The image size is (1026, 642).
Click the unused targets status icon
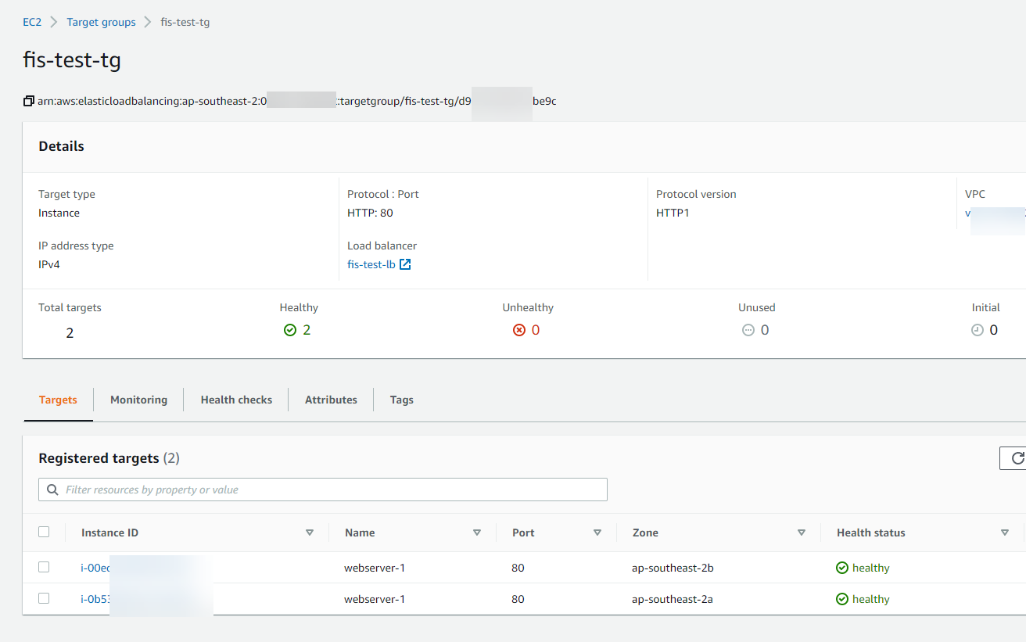click(748, 330)
